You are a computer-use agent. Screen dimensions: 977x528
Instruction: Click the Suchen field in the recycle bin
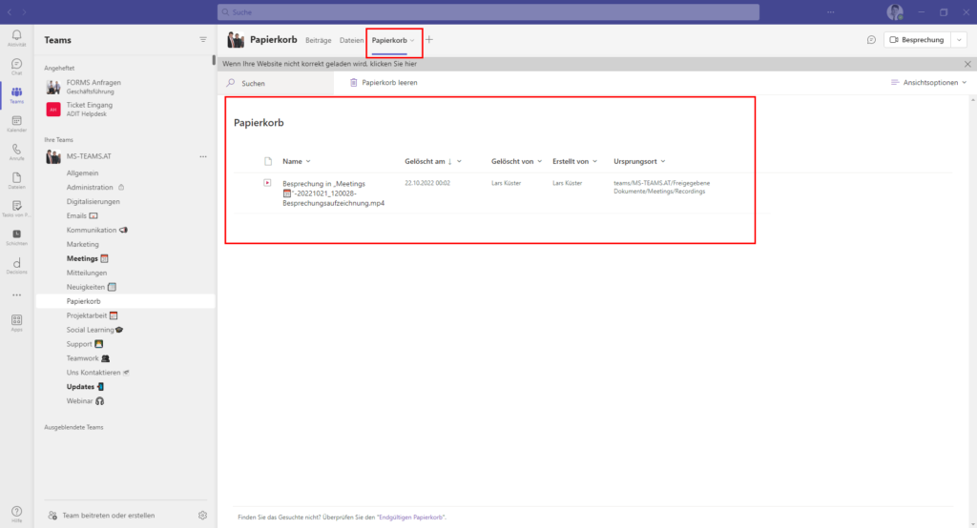[276, 83]
